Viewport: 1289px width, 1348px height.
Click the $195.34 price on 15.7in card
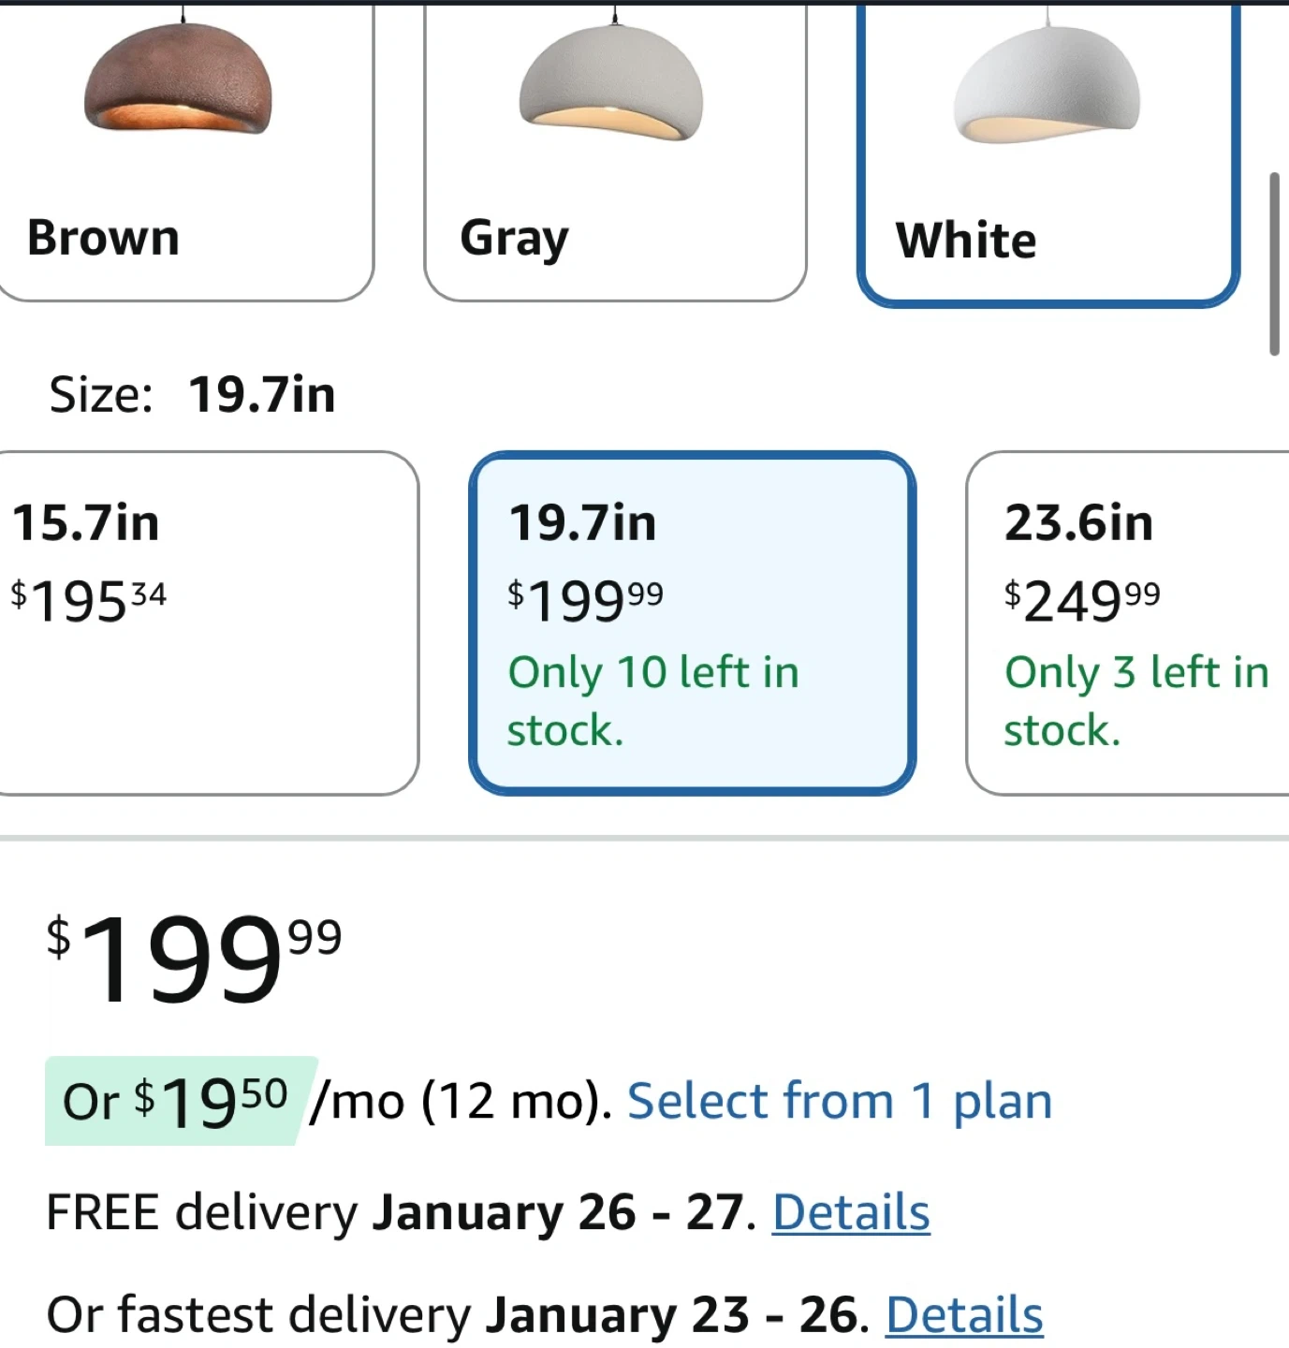89,601
